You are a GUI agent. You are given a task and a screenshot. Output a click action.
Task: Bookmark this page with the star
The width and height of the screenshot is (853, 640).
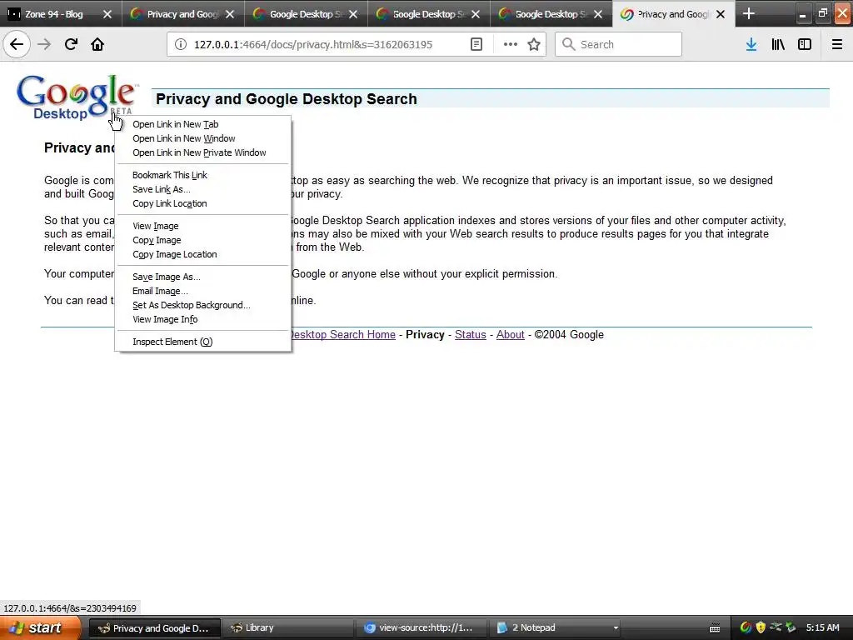click(534, 44)
